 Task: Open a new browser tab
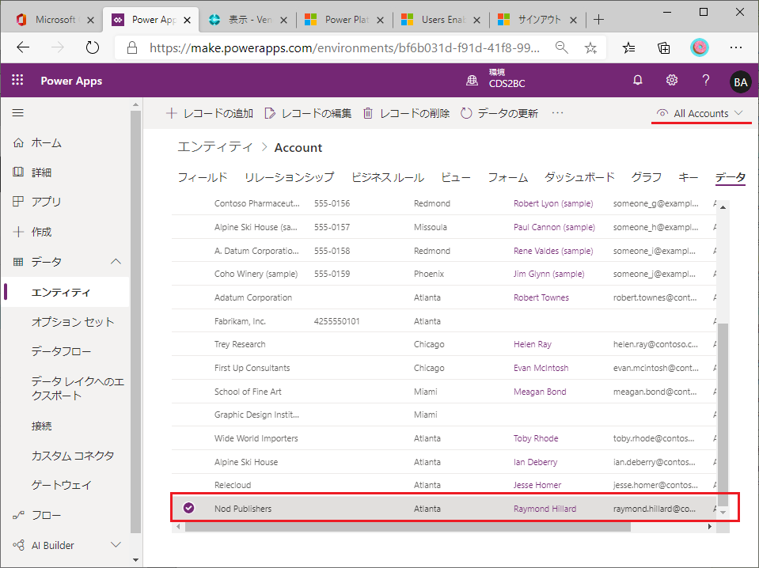tap(599, 19)
